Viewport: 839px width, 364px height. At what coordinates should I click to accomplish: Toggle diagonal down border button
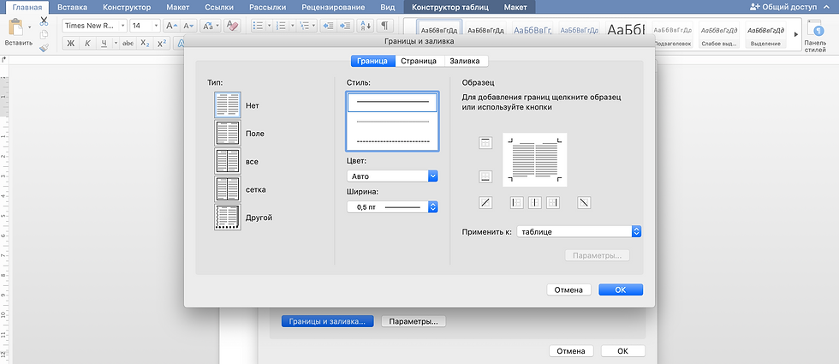point(584,202)
